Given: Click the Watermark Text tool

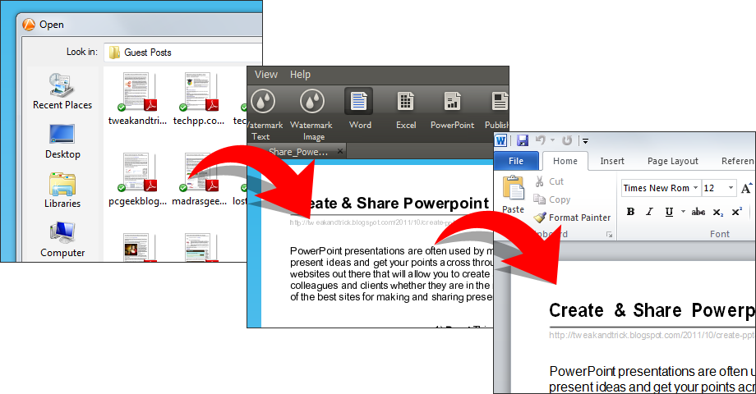Looking at the screenshot, I should (x=263, y=115).
